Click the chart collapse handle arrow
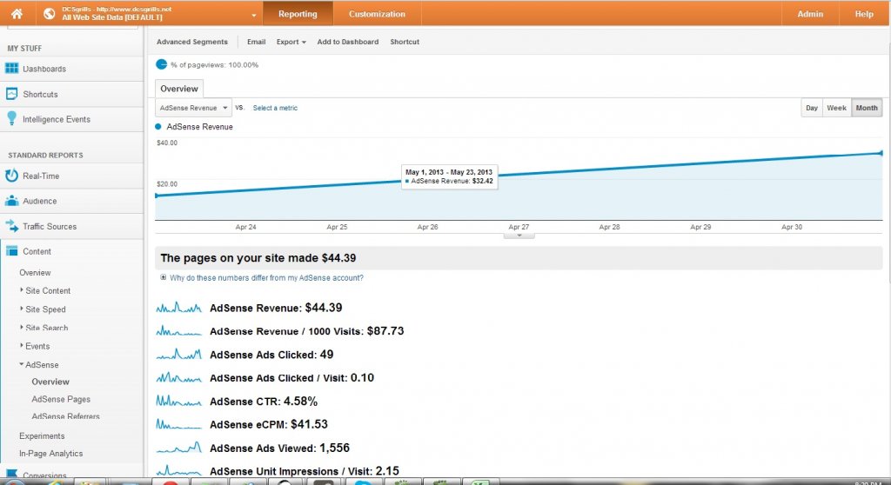 pyautogui.click(x=519, y=236)
